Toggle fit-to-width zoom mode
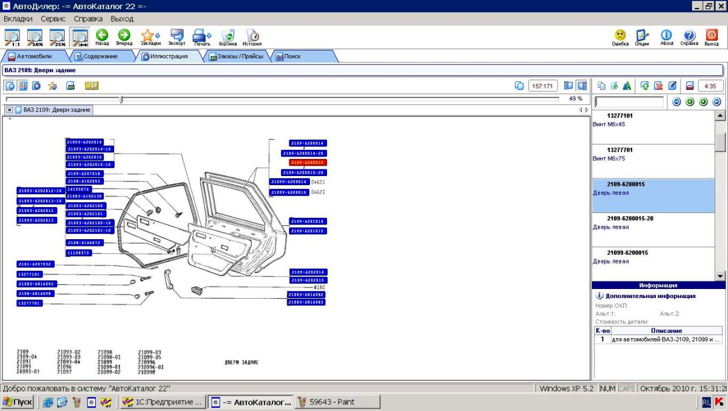The image size is (728, 411). [79, 38]
